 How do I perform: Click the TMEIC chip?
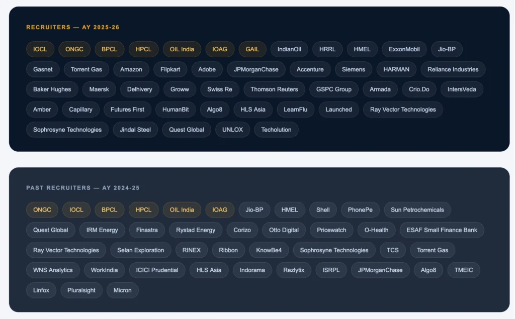[x=464, y=270]
